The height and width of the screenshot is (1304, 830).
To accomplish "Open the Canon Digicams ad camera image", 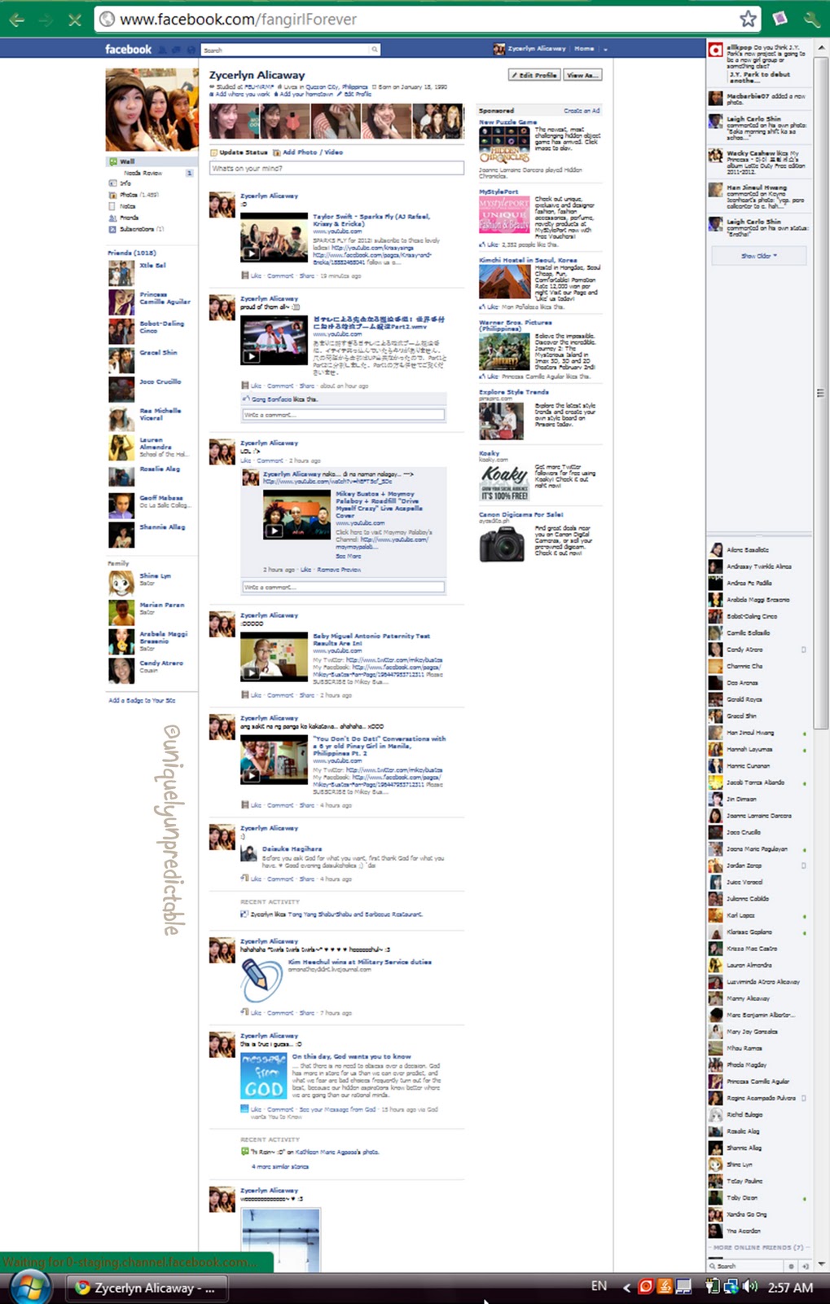I will coord(503,544).
